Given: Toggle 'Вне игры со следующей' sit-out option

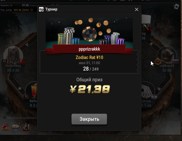Looking at the screenshot, I should click(x=5, y=117).
